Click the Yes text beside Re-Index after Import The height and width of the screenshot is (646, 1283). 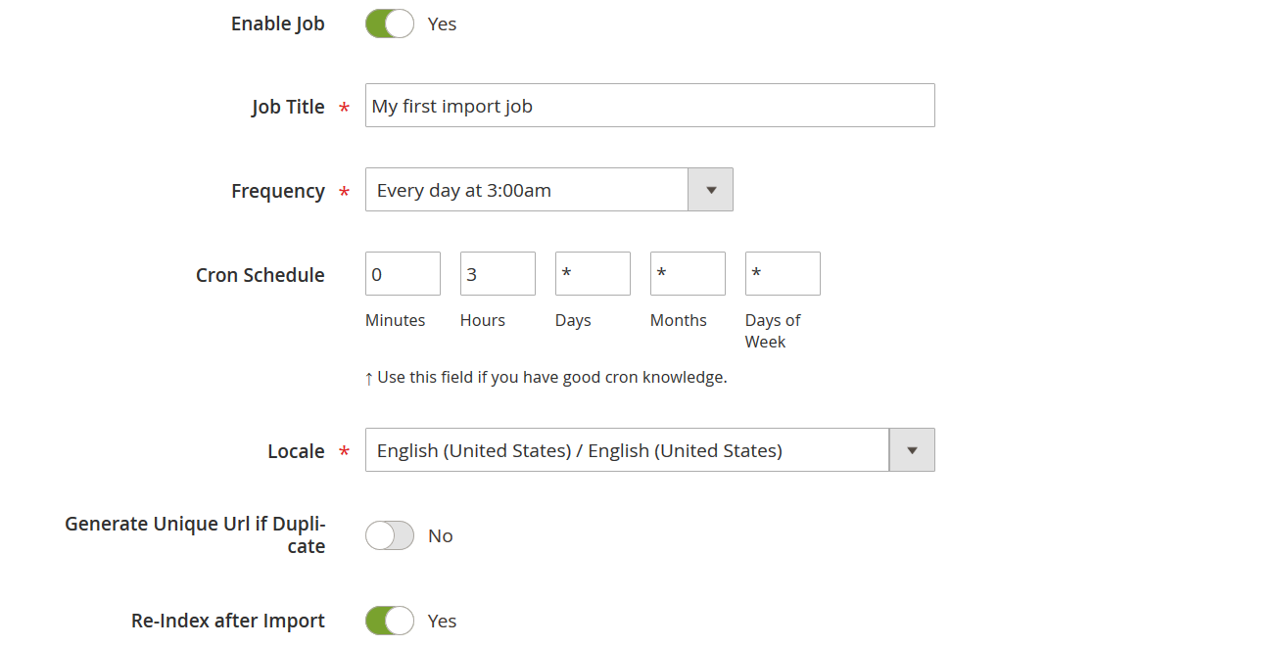(x=443, y=621)
